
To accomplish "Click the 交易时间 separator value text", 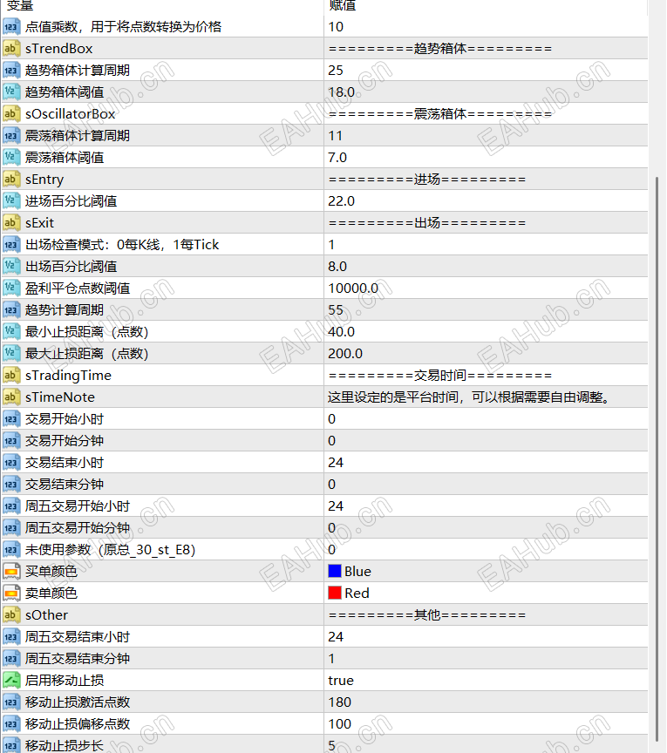I will (440, 375).
